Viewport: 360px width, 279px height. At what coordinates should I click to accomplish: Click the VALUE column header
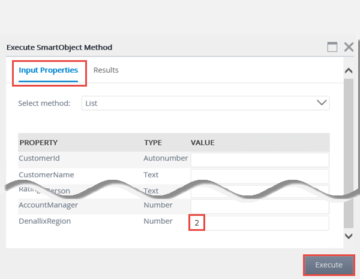pyautogui.click(x=203, y=143)
